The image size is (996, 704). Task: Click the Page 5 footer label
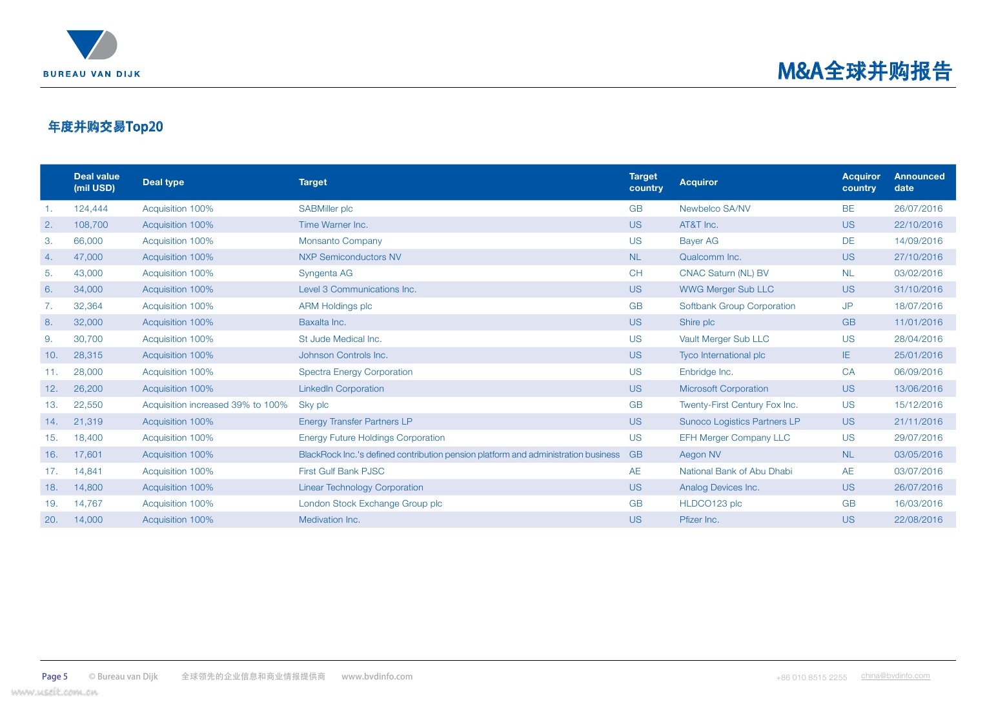click(x=55, y=676)
